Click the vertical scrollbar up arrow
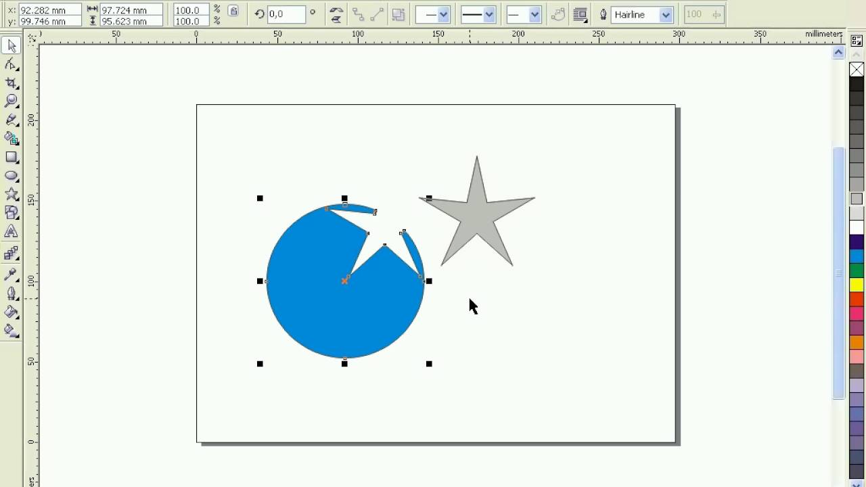 click(x=839, y=53)
